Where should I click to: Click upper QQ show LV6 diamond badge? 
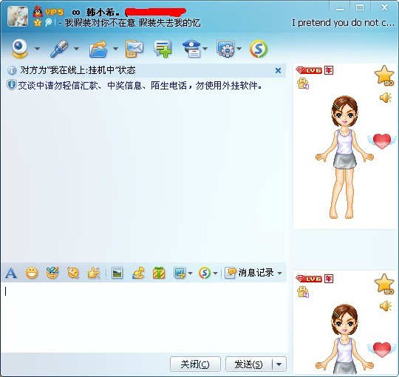point(309,70)
